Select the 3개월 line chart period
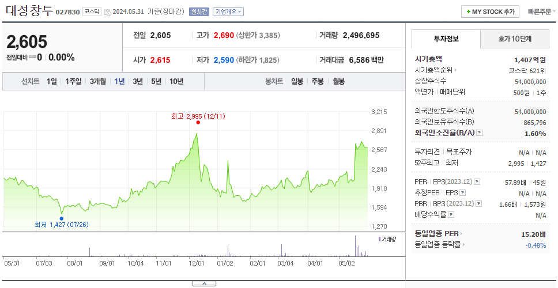Viewport: 558px width, 288px height. coord(98,81)
